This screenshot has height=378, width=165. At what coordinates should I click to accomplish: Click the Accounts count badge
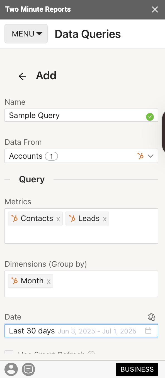click(x=51, y=156)
